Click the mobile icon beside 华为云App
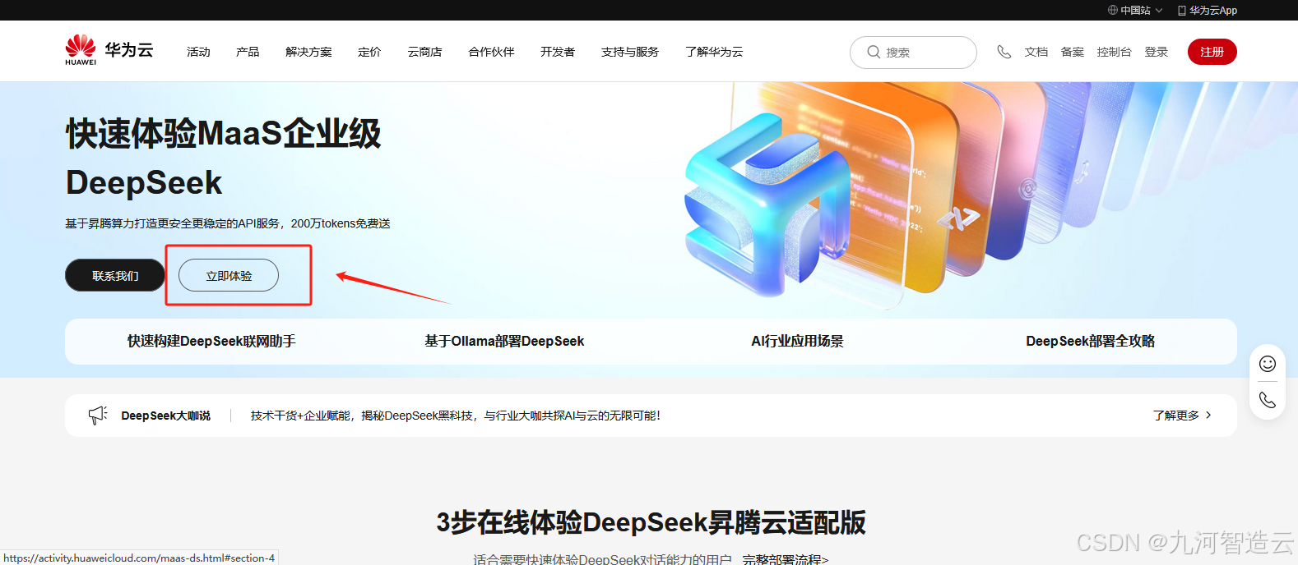The image size is (1298, 565). [x=1182, y=10]
